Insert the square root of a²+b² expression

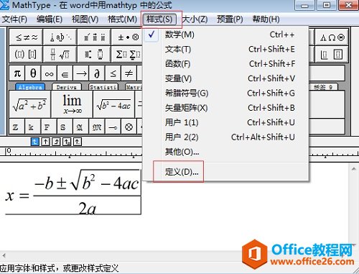[x=30, y=104]
